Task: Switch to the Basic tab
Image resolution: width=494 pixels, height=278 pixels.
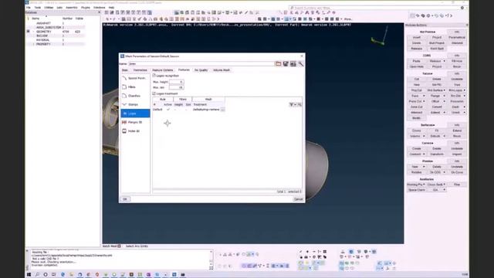Action: [x=125, y=70]
